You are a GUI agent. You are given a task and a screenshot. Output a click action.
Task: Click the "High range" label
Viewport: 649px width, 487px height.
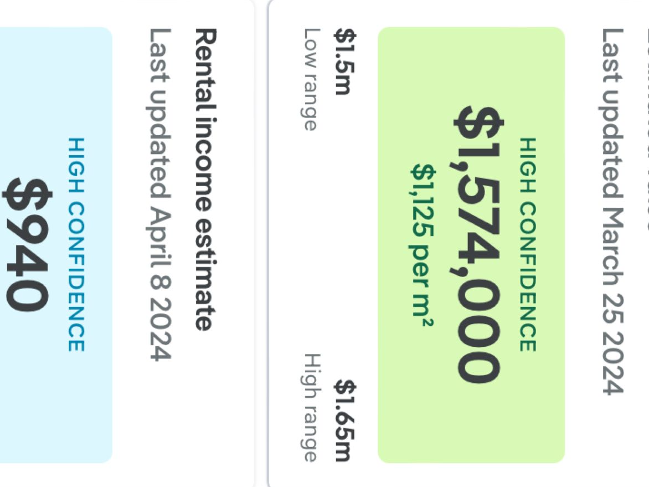coord(312,408)
